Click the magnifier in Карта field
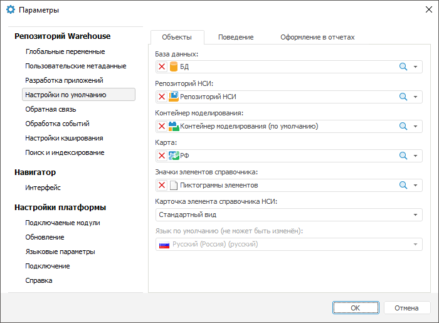Image resolution: width=439 pixels, height=323 pixels. pyautogui.click(x=403, y=156)
